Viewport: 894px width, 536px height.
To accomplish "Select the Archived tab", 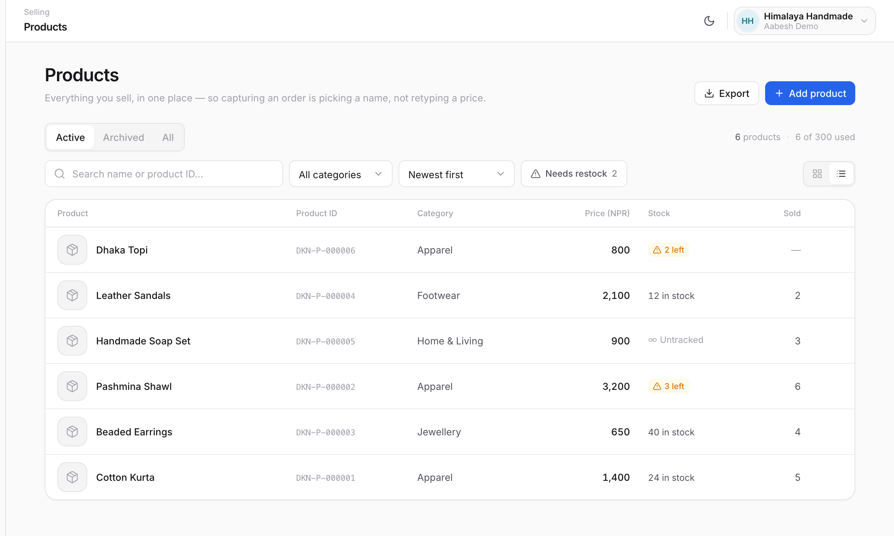I will click(x=123, y=137).
